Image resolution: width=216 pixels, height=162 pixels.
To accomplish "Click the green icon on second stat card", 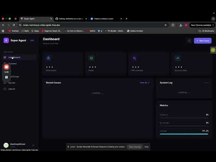I will (91, 58).
